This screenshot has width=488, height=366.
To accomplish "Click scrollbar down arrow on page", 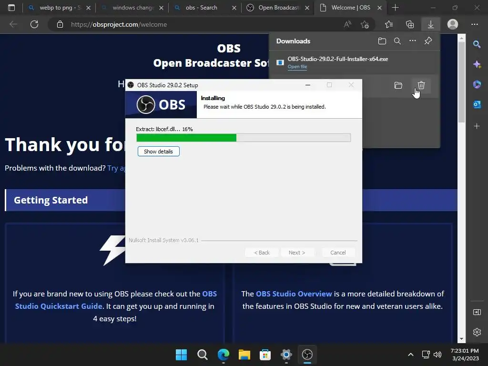I will (x=461, y=339).
